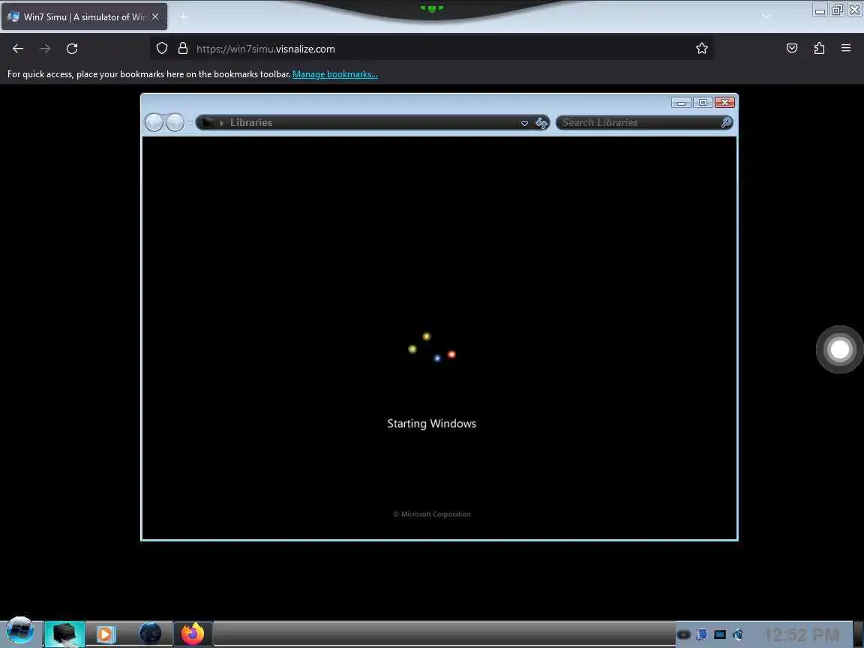
Task: Open the Pocket save icon
Action: click(x=792, y=49)
